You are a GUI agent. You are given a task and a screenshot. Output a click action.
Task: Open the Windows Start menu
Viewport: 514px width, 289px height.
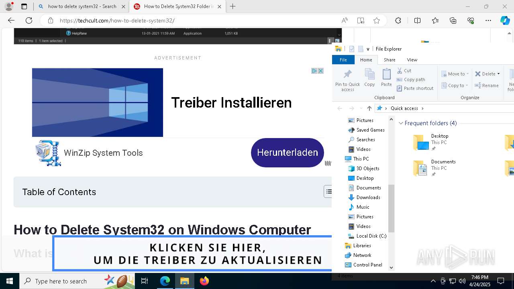10,281
